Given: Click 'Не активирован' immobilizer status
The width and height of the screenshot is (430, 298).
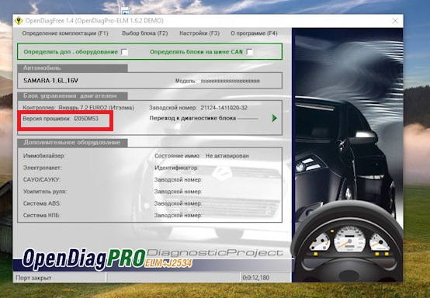Looking at the screenshot, I should (227, 156).
